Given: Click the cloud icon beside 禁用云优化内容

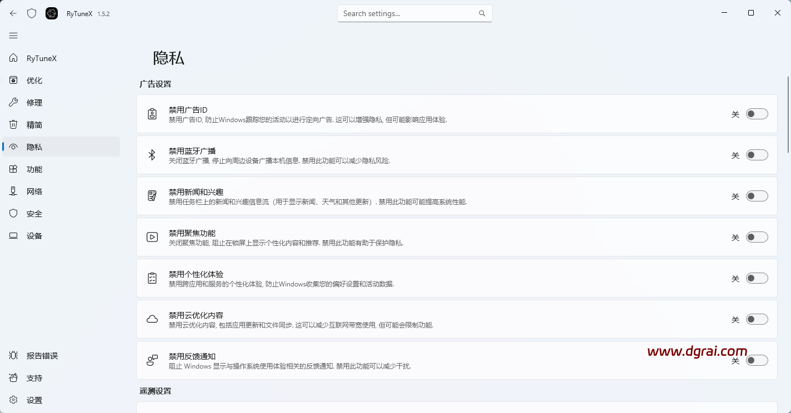Looking at the screenshot, I should (152, 319).
